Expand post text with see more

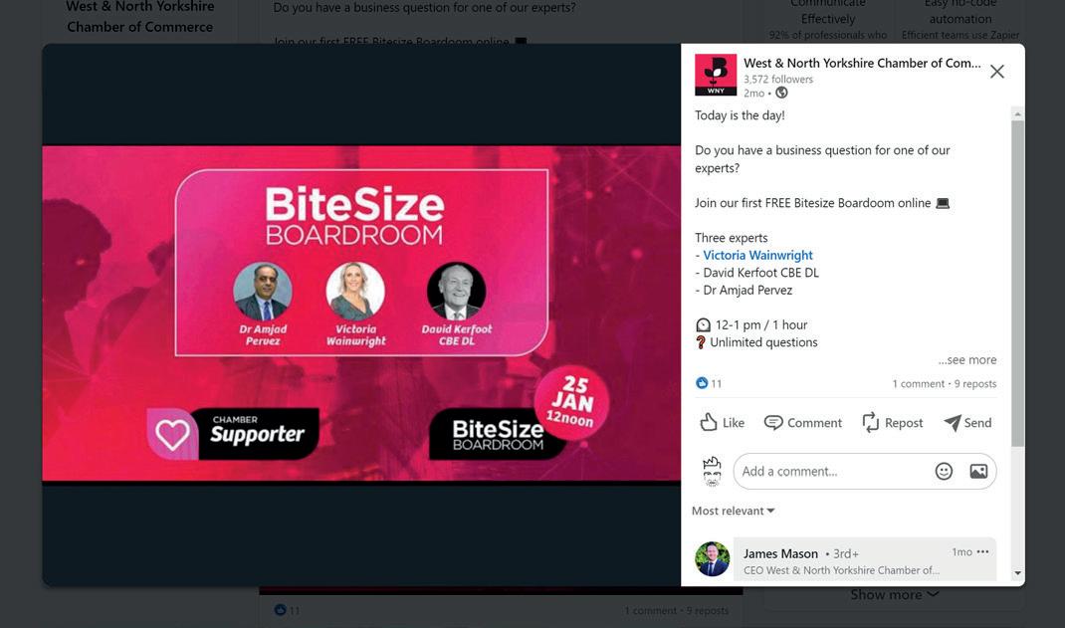967,360
